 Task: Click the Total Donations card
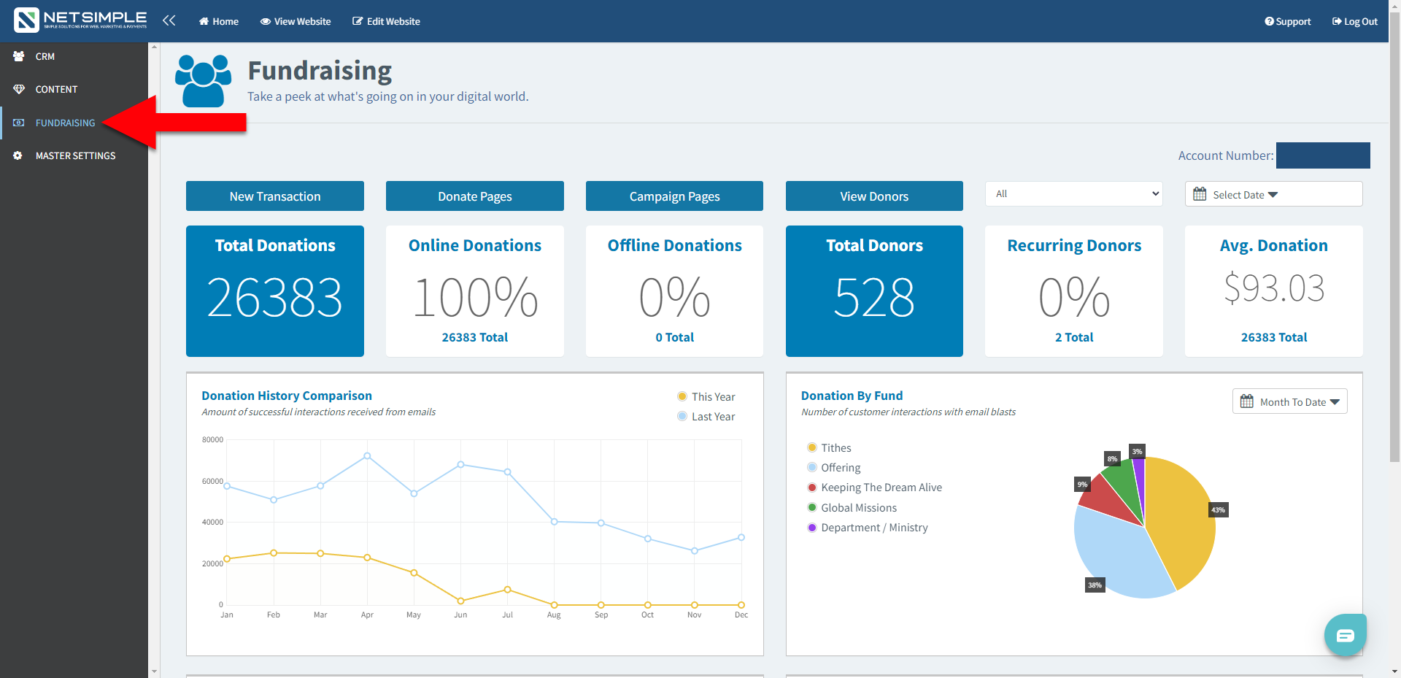coord(275,291)
